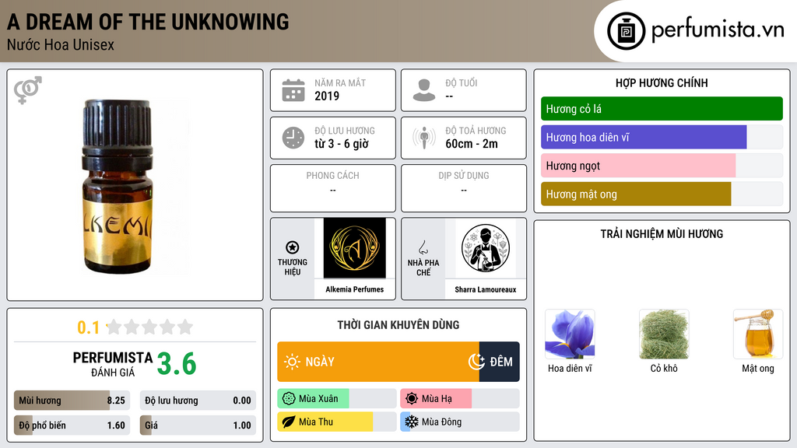The image size is (797, 448).
Task: Click the moon icon on the Đêm bar
Action: [477, 362]
